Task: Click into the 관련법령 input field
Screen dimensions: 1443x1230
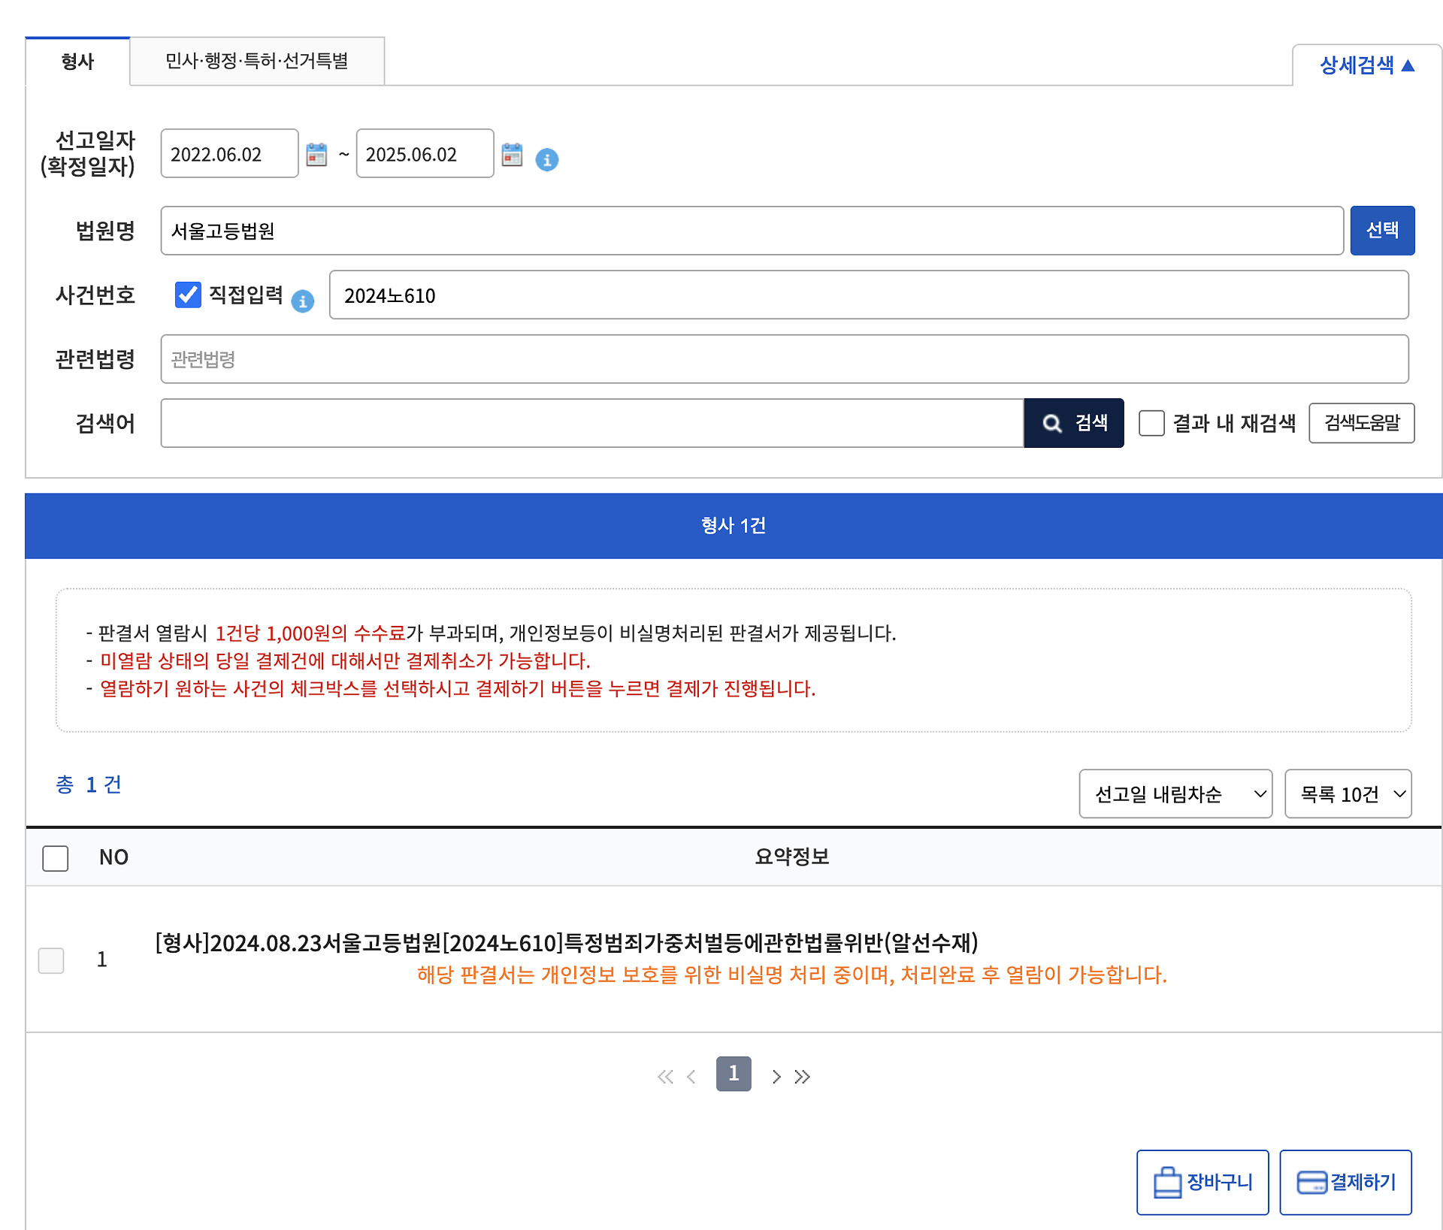Action: pos(784,359)
